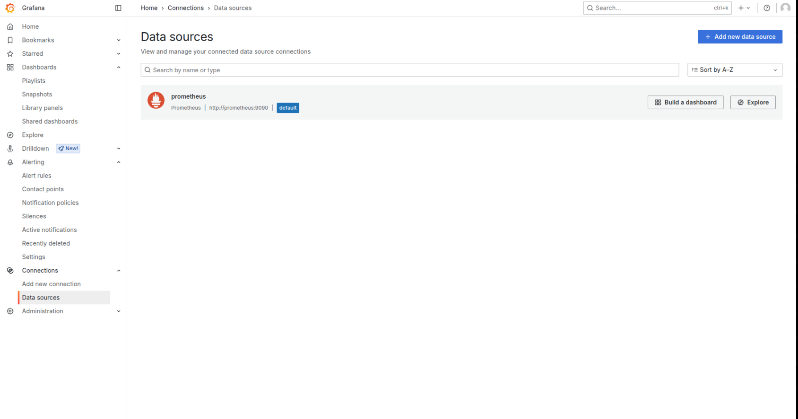
Task: Open the help question mark icon
Action: coord(767,8)
